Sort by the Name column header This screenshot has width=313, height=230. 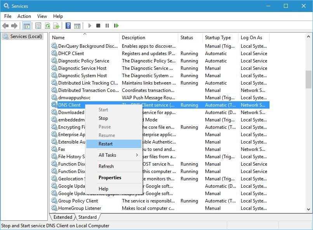[84, 38]
